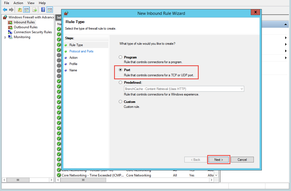Open the Help menu

click(42, 3)
